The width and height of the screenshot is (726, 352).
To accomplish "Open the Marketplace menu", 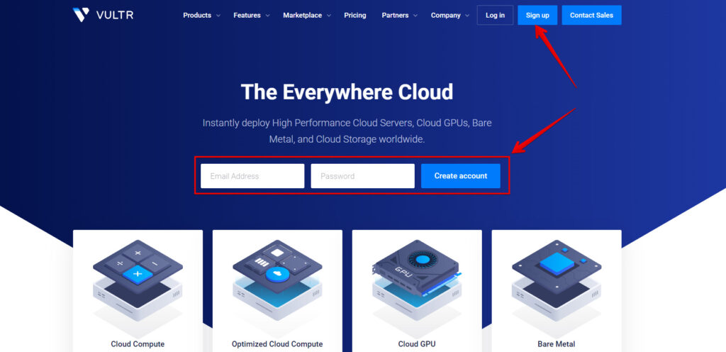I will click(302, 16).
